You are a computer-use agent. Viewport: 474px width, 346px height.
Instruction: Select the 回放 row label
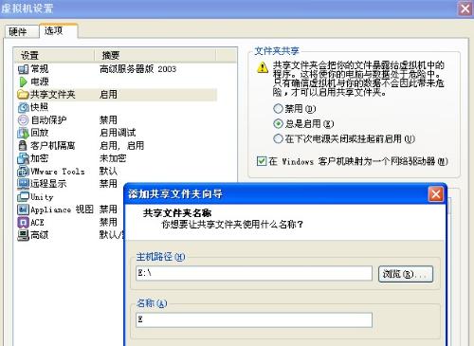(40, 133)
